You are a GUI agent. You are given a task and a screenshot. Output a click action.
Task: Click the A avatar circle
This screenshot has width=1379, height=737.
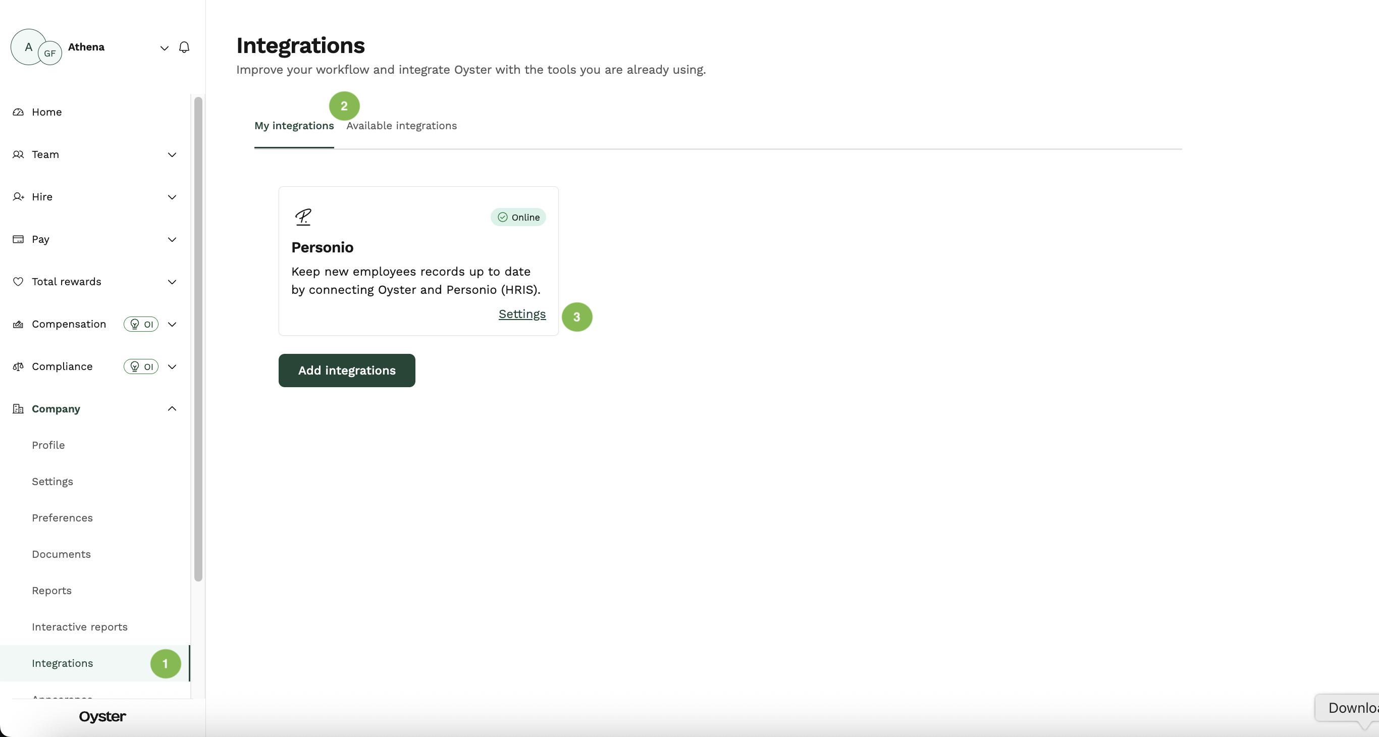27,46
